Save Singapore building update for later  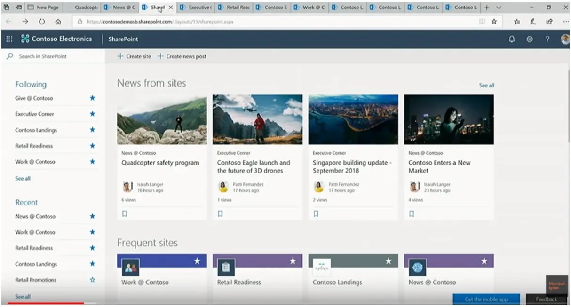point(316,213)
